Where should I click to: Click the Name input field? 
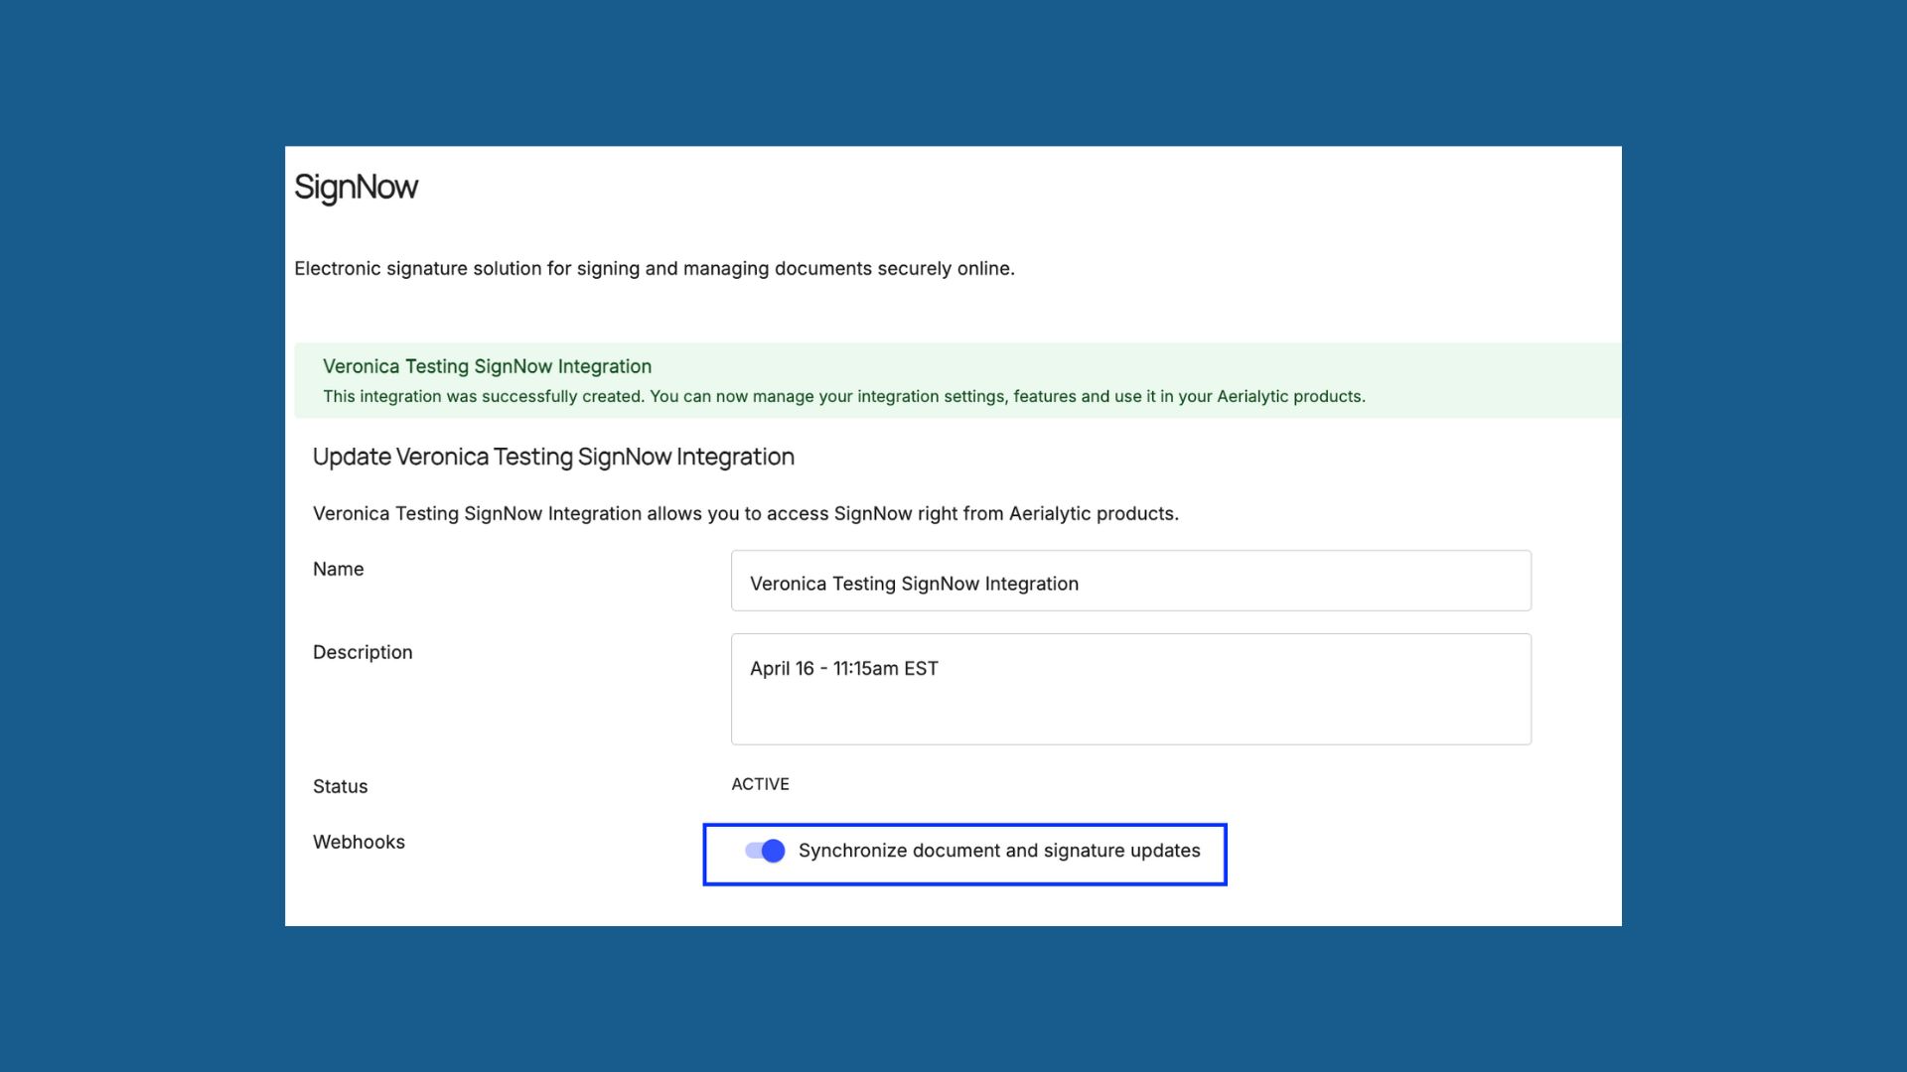(1130, 581)
